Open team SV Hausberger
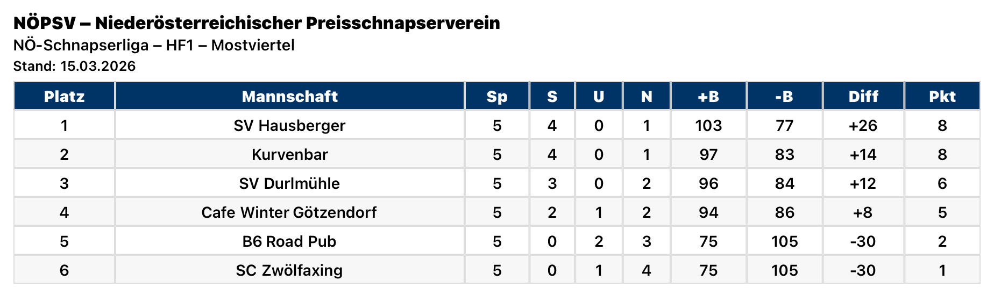The height and width of the screenshot is (295, 994). click(289, 126)
